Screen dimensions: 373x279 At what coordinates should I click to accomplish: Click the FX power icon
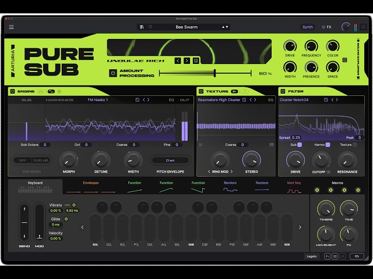[x=323, y=27]
